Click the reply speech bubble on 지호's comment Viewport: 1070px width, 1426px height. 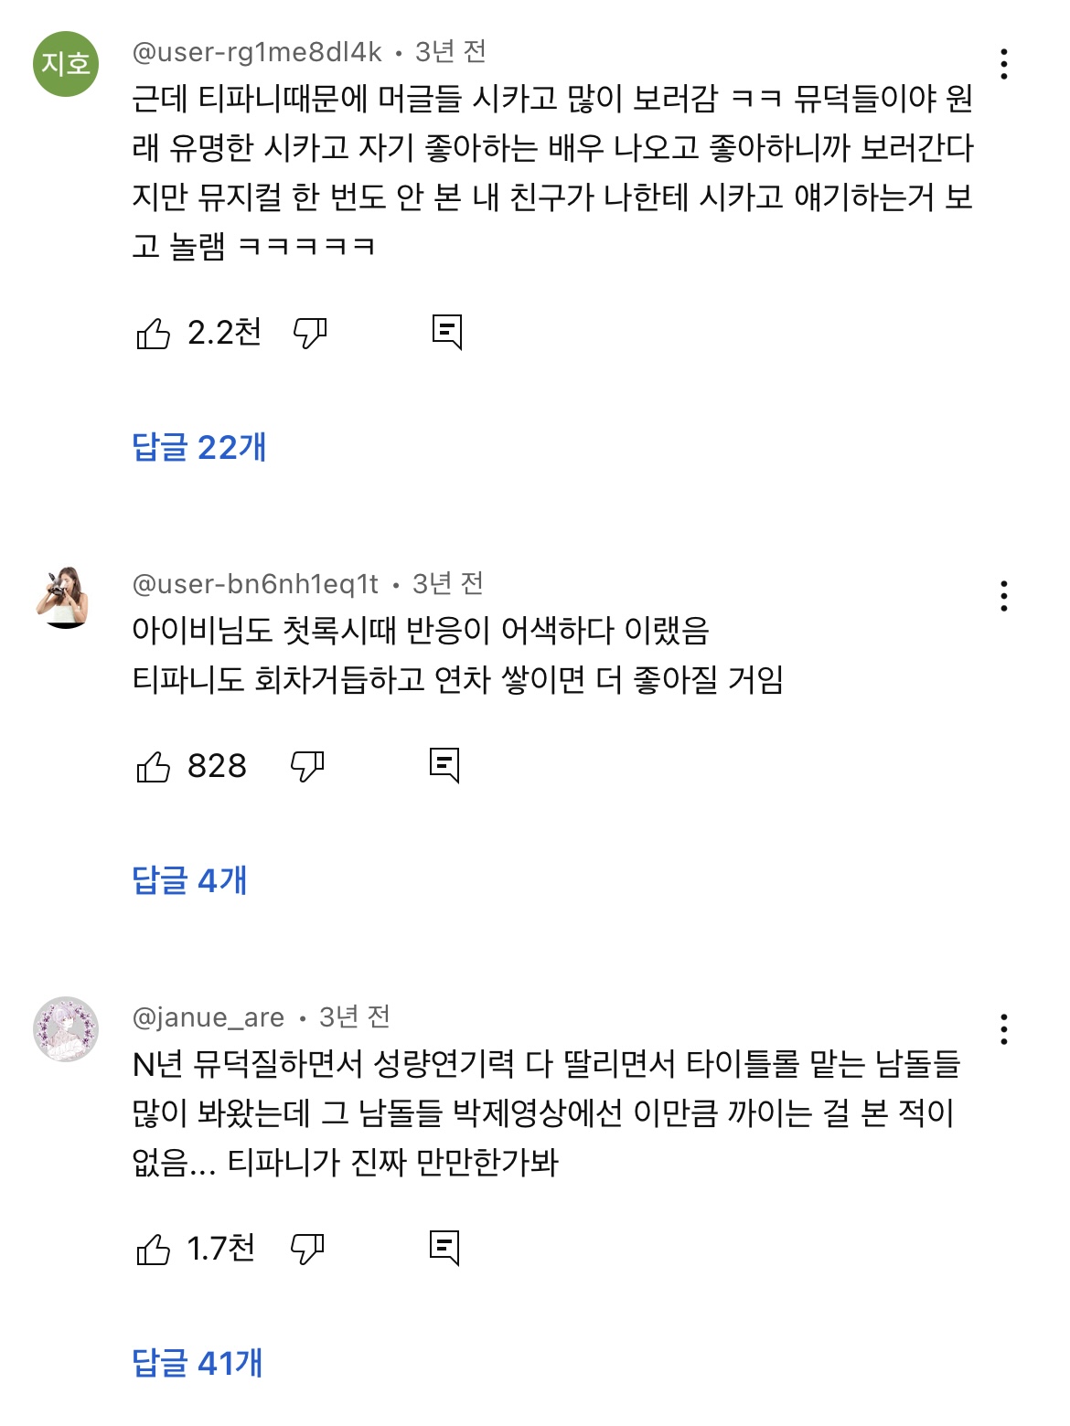[x=447, y=333]
